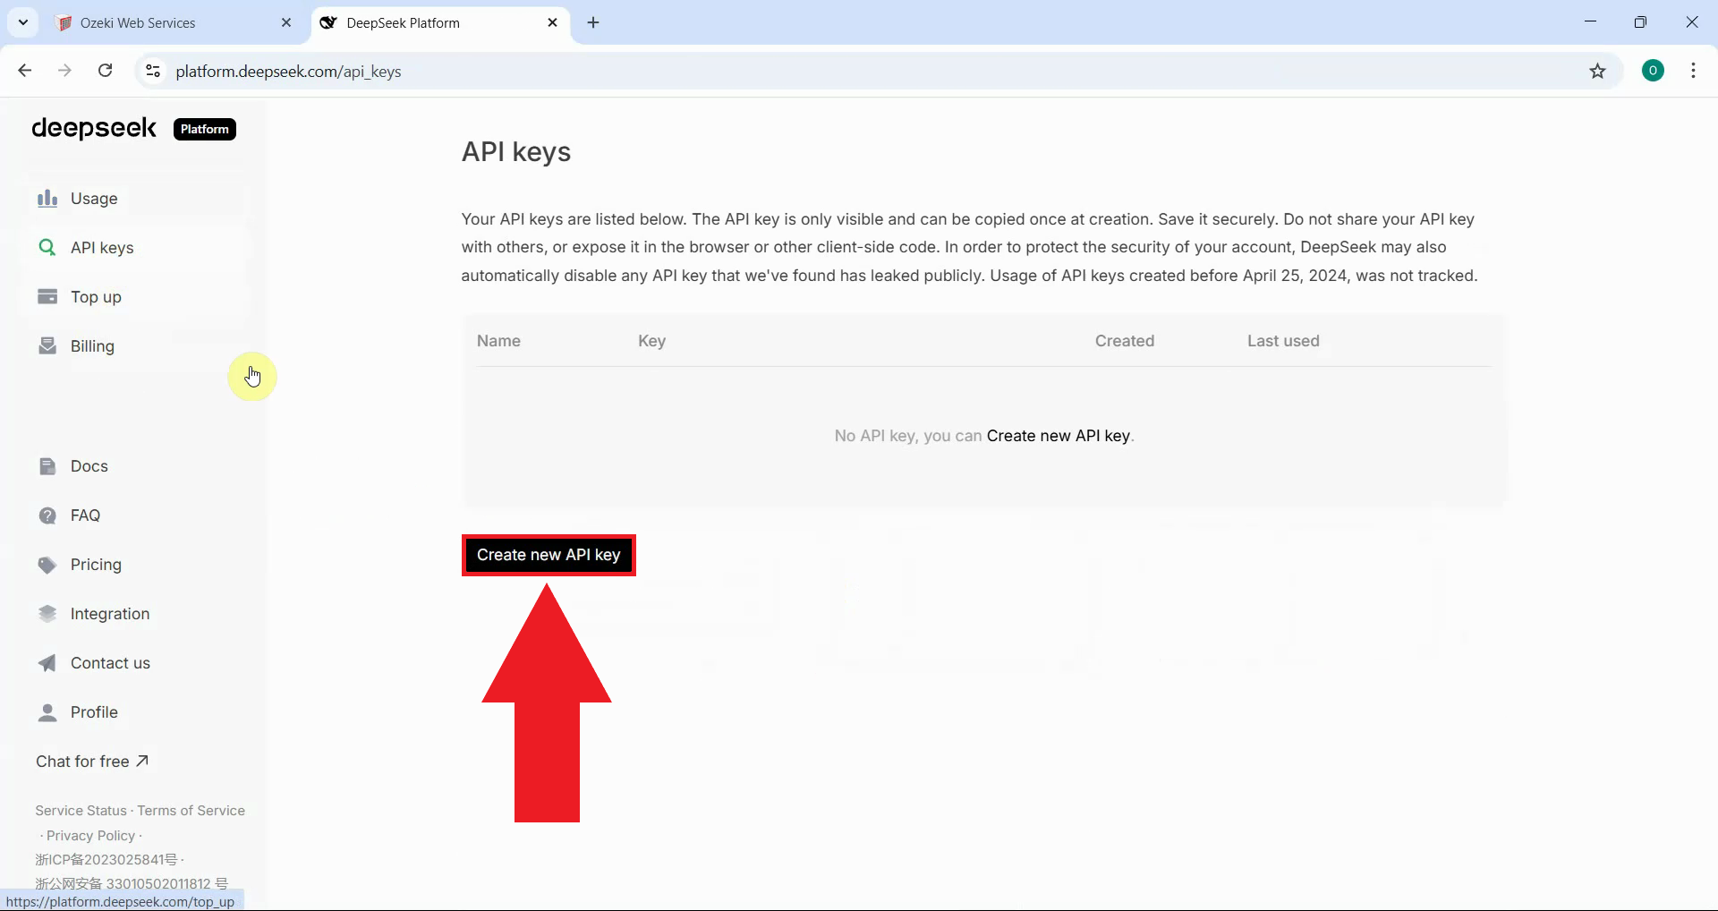Open the Profile section

(94, 712)
